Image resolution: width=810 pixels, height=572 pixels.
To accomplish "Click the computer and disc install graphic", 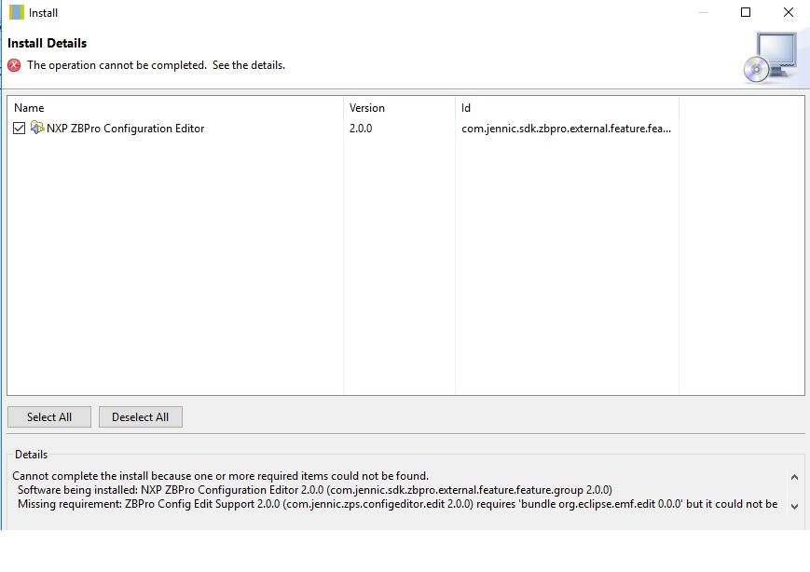I will pos(770,58).
